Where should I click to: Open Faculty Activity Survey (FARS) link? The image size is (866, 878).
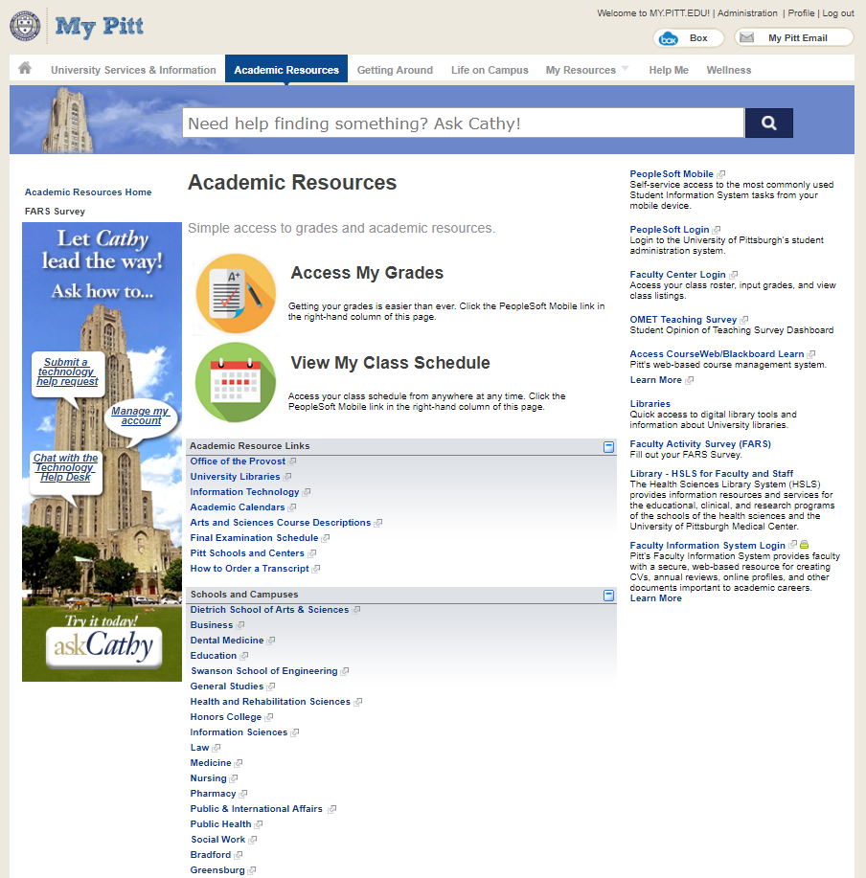[x=700, y=444]
